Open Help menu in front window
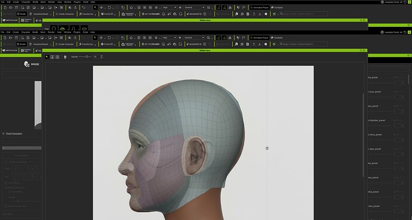Screen dimensions: 412x220 click(x=93, y=32)
